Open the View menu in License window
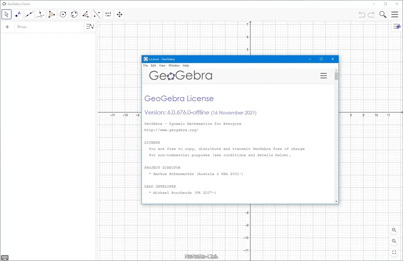This screenshot has width=403, height=261. (162, 66)
